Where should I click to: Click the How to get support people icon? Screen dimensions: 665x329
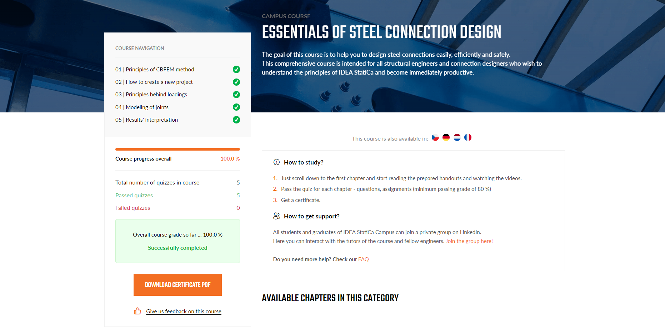click(x=276, y=216)
